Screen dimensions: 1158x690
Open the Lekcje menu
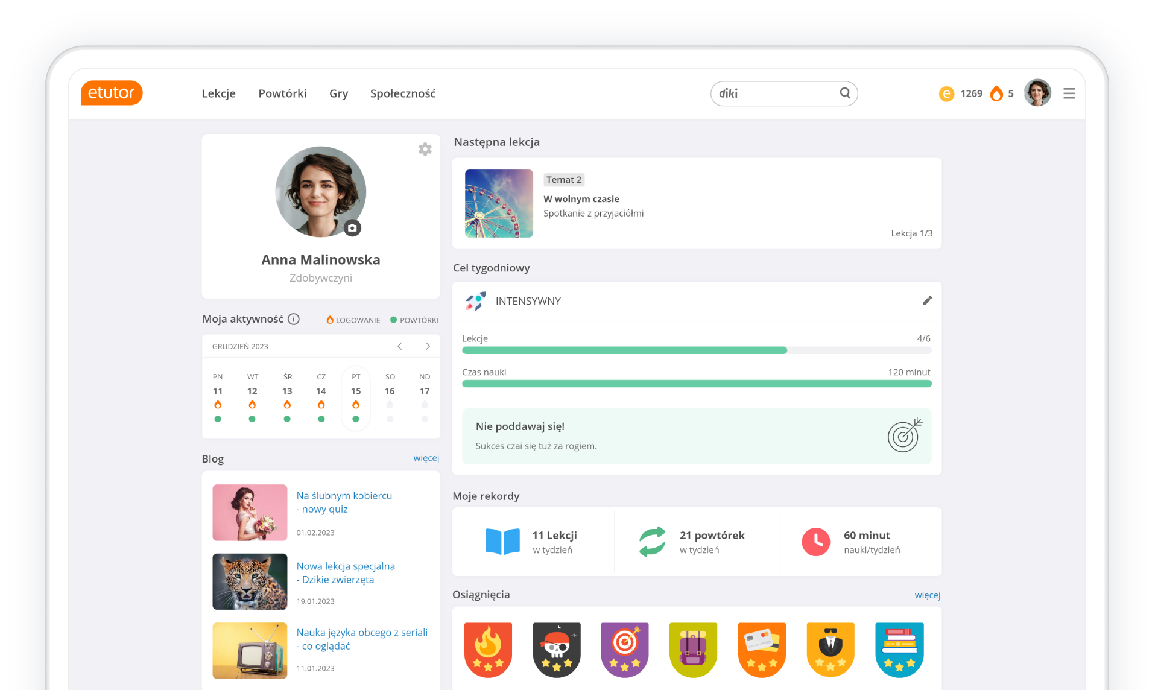coord(218,93)
